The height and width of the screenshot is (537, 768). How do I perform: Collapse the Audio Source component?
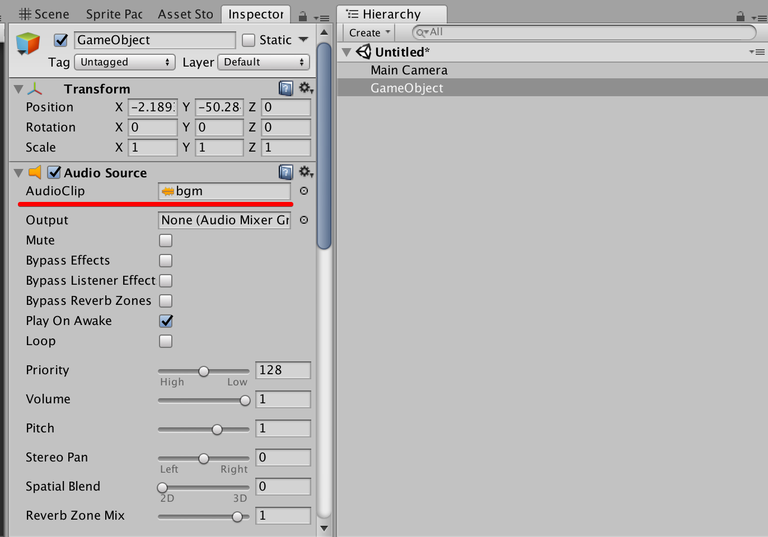coord(18,173)
